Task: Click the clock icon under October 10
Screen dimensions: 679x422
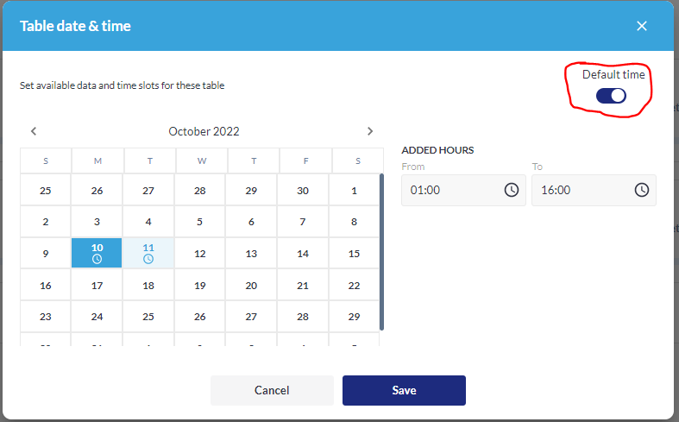Action: point(97,259)
